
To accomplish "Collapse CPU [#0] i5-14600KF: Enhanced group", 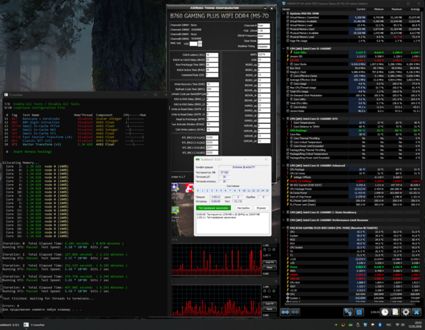I will coord(284,165).
